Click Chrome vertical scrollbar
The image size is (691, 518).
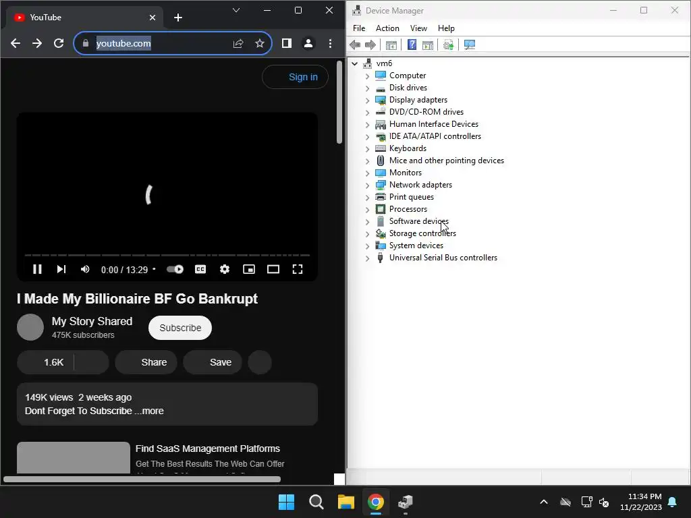click(x=339, y=102)
